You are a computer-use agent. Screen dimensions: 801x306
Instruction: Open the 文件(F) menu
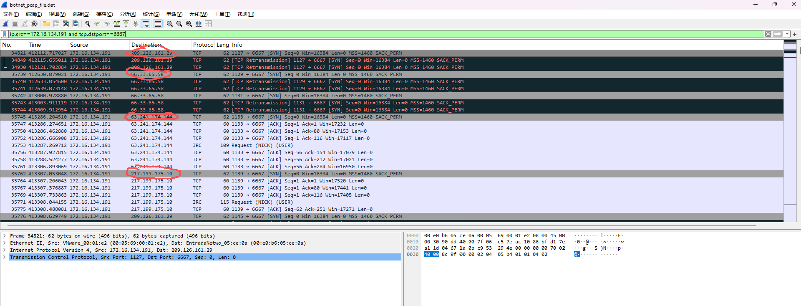[11, 14]
